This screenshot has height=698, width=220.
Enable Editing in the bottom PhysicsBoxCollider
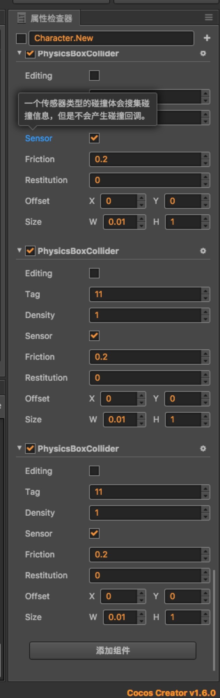(94, 471)
